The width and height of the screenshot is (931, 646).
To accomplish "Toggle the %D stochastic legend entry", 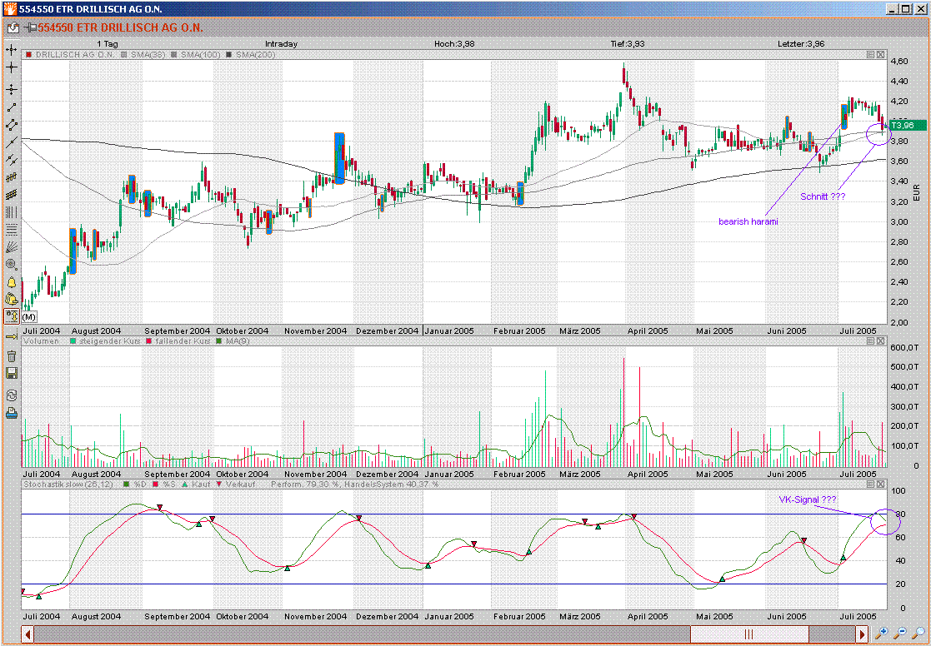I will pos(135,484).
